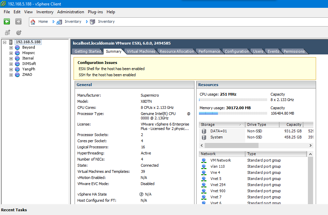This screenshot has width=328, height=215.
Task: Expand the YangPh tree node
Action: coord(11,69)
